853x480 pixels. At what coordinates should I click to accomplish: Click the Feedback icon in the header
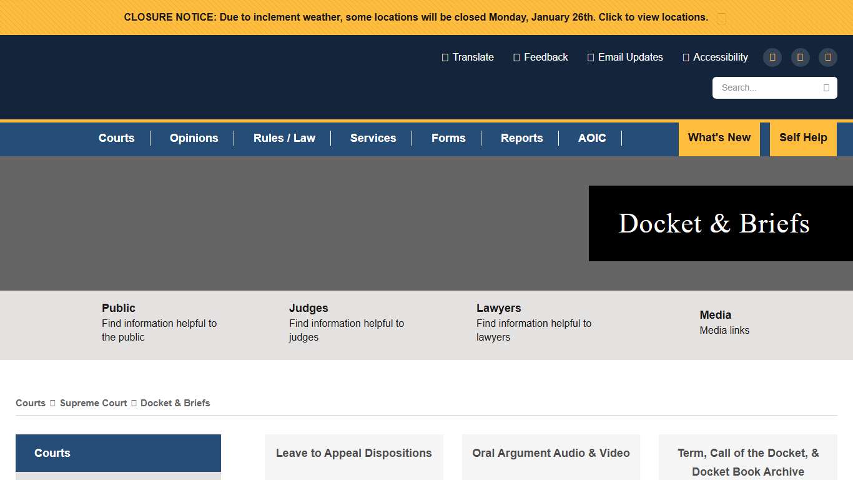coord(516,57)
